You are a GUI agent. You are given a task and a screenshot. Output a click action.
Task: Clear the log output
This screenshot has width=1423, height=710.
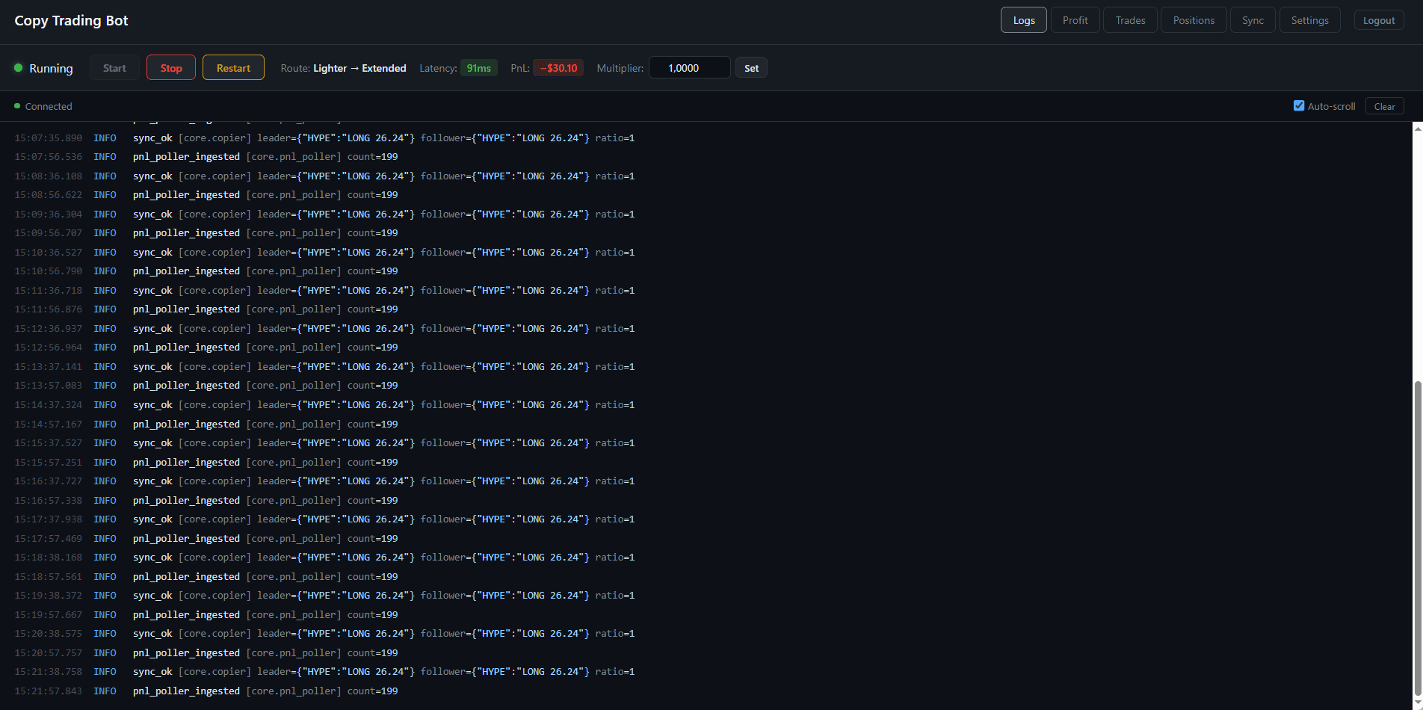[1384, 106]
